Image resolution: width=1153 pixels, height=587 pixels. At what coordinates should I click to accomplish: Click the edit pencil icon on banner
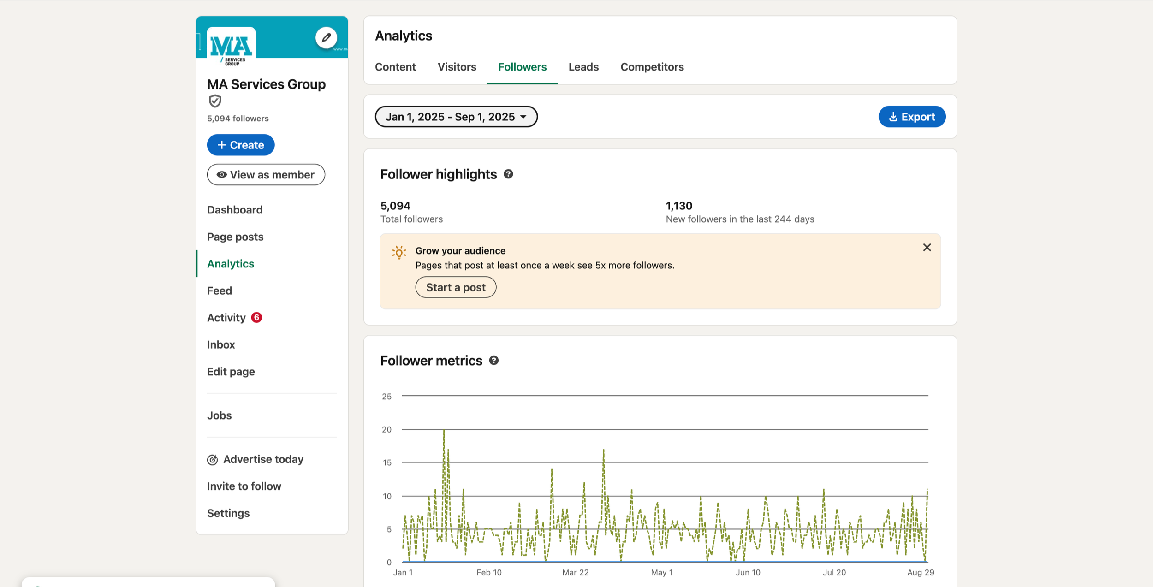pos(326,37)
